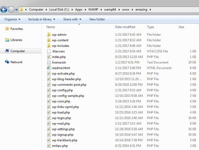The width and height of the screenshot is (199, 150).
Task: Click the 34 KB size value
Action: [x=192, y=118]
